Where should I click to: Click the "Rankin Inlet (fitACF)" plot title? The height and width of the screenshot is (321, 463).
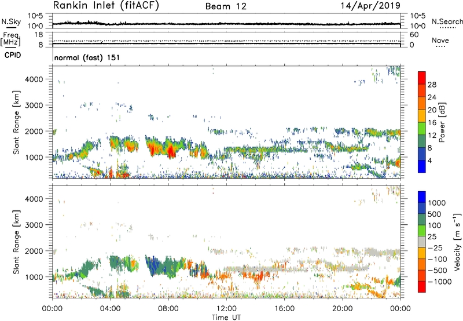coord(106,6)
